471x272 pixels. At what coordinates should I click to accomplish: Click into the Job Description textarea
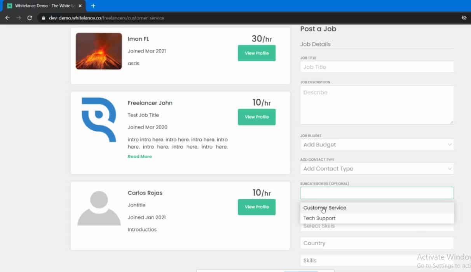[x=377, y=105]
